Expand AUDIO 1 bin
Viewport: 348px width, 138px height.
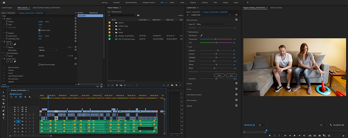click(113, 23)
